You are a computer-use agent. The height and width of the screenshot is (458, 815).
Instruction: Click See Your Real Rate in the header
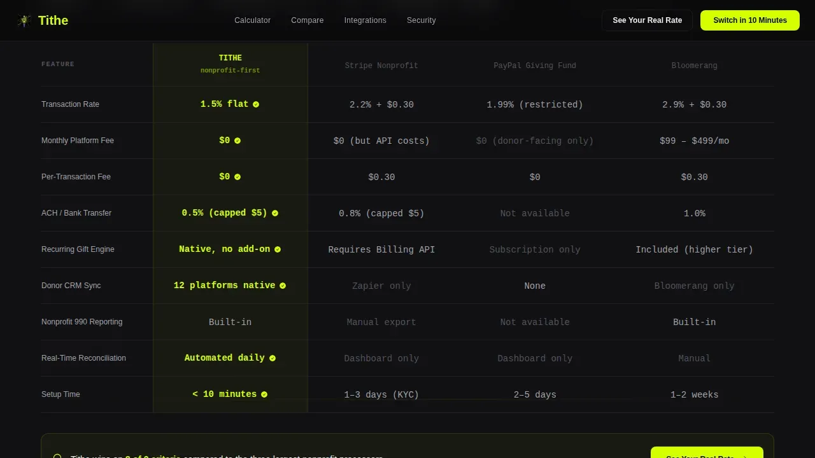(x=648, y=20)
